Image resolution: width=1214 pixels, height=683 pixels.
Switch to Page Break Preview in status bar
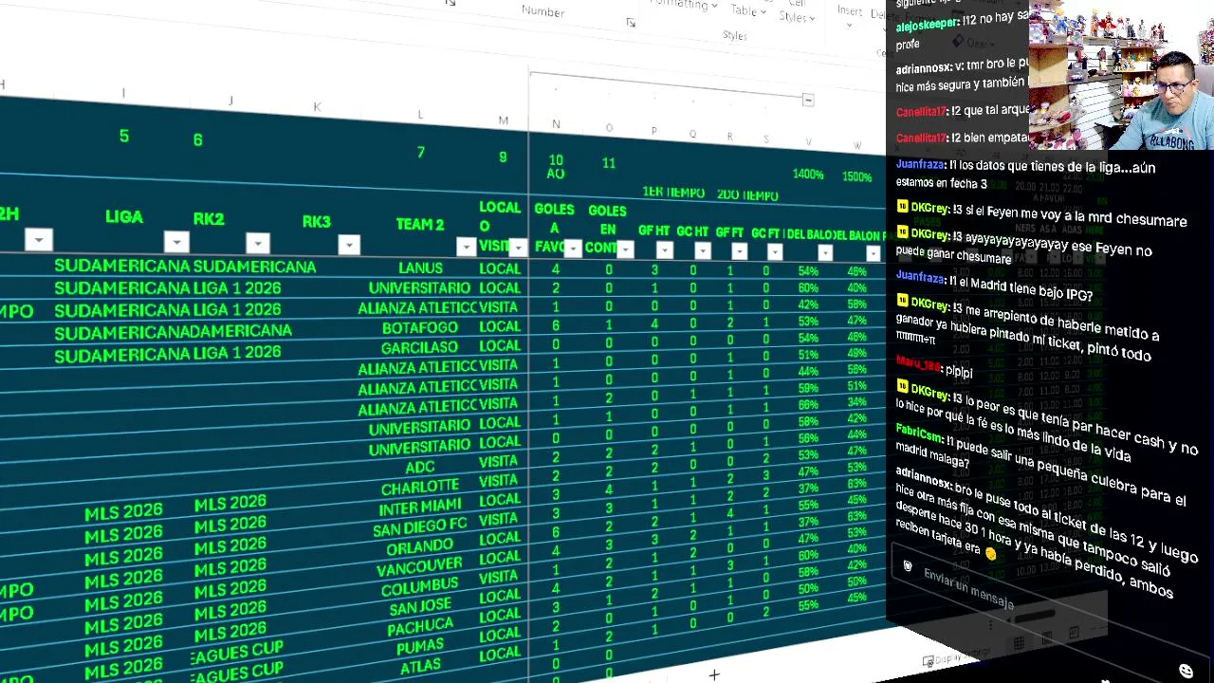pos(1074,633)
